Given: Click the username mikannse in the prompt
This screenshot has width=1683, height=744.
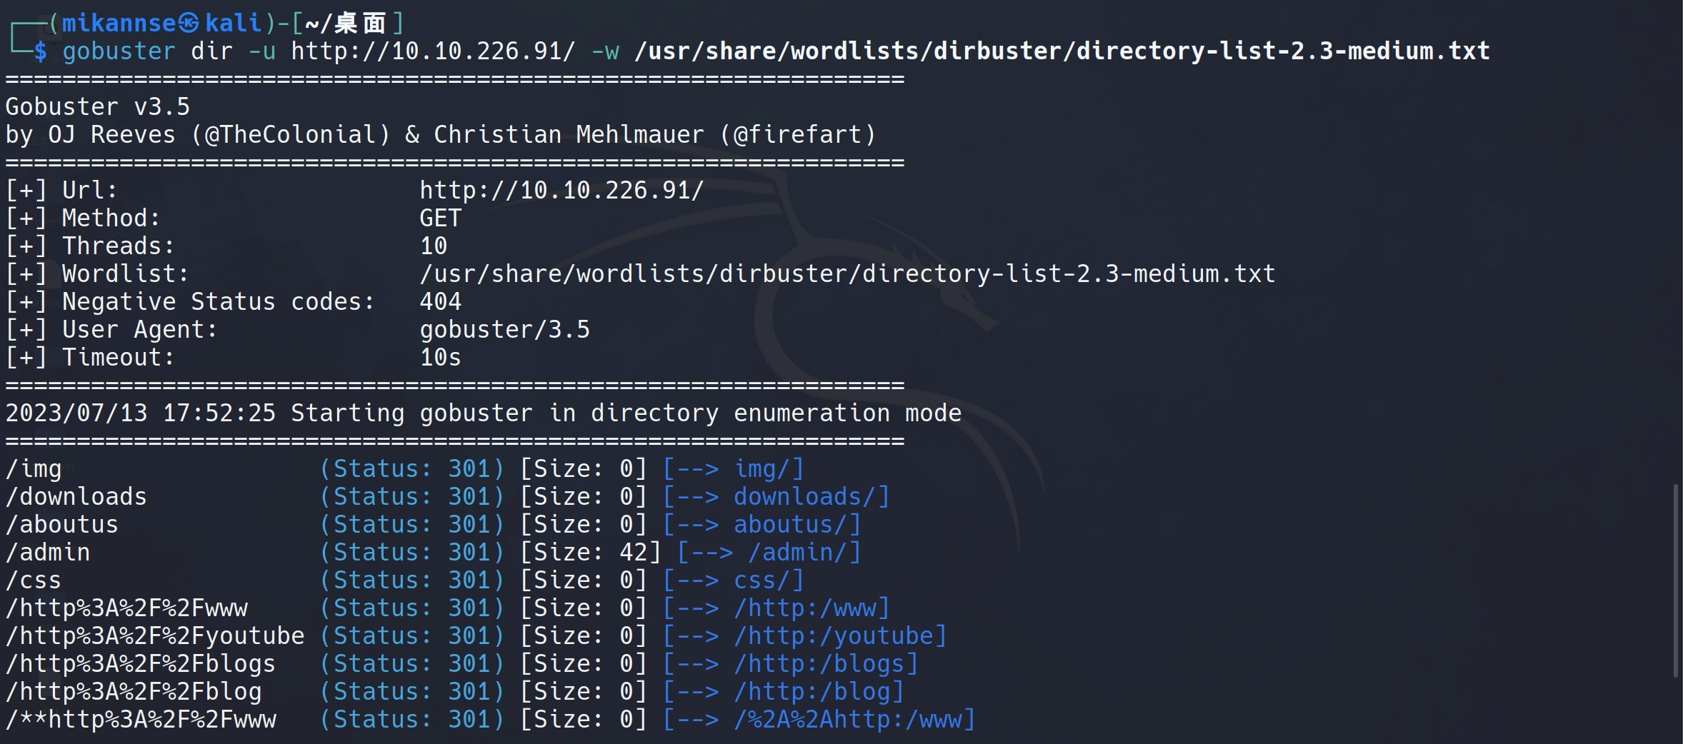Looking at the screenshot, I should pos(119,24).
